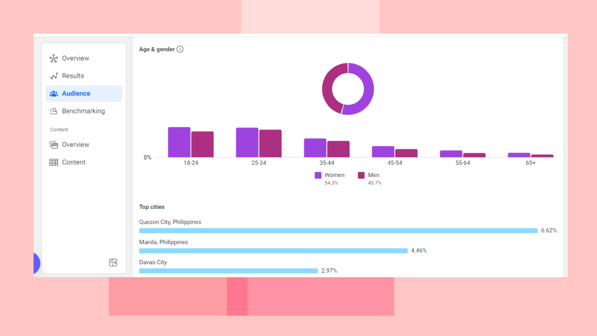Click the Quezon City progress bar
Image resolution: width=597 pixels, height=336 pixels.
[338, 231]
